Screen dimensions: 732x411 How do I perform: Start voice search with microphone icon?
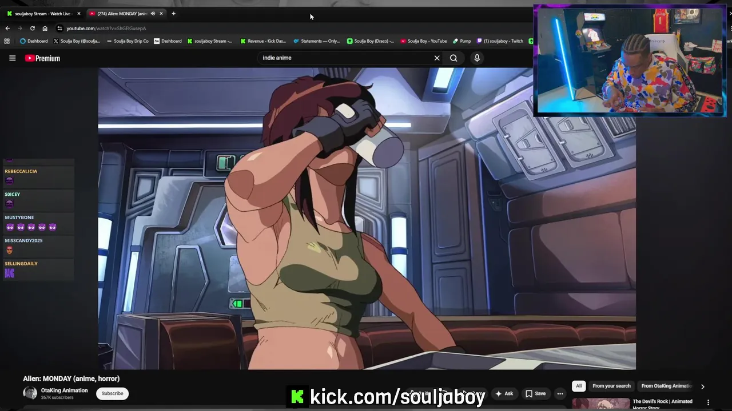point(477,58)
